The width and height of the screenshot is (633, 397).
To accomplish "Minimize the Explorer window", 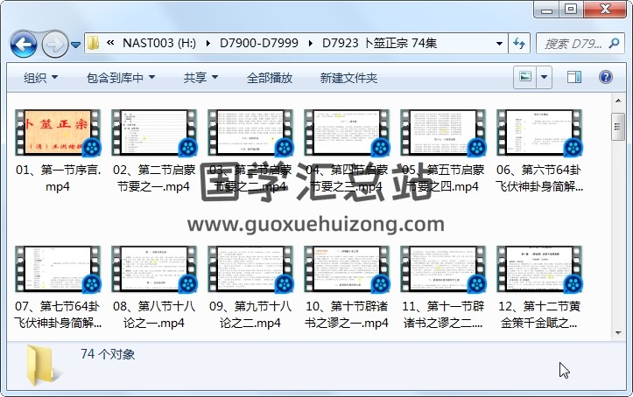I will [546, 10].
